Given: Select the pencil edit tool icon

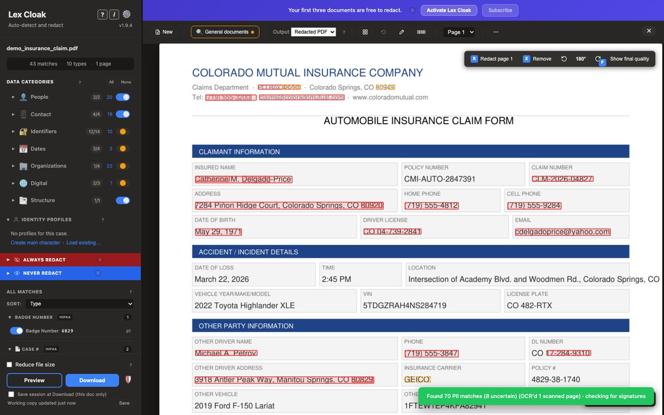Looking at the screenshot, I should point(401,32).
